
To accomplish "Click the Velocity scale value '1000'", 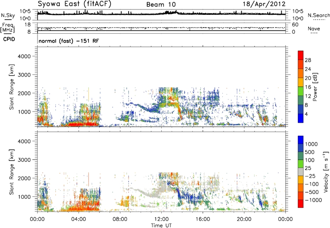I will [x=311, y=144].
